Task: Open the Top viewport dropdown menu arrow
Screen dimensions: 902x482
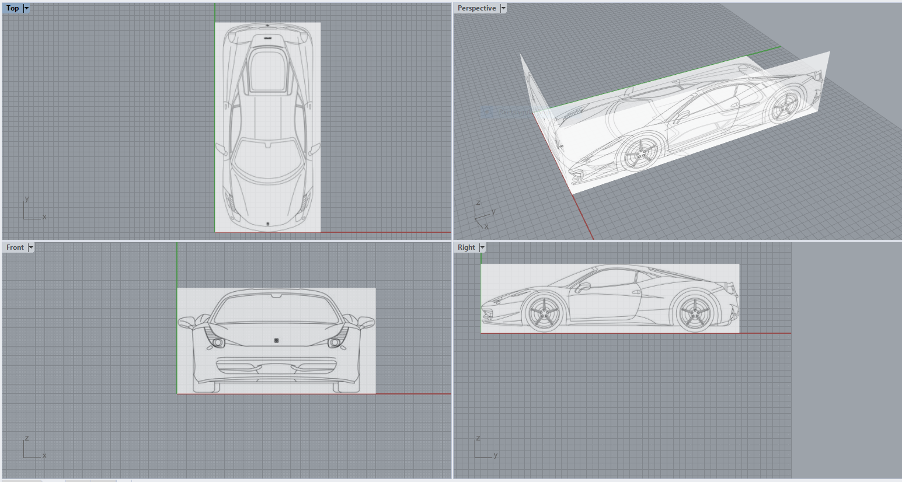Action: pyautogui.click(x=26, y=8)
